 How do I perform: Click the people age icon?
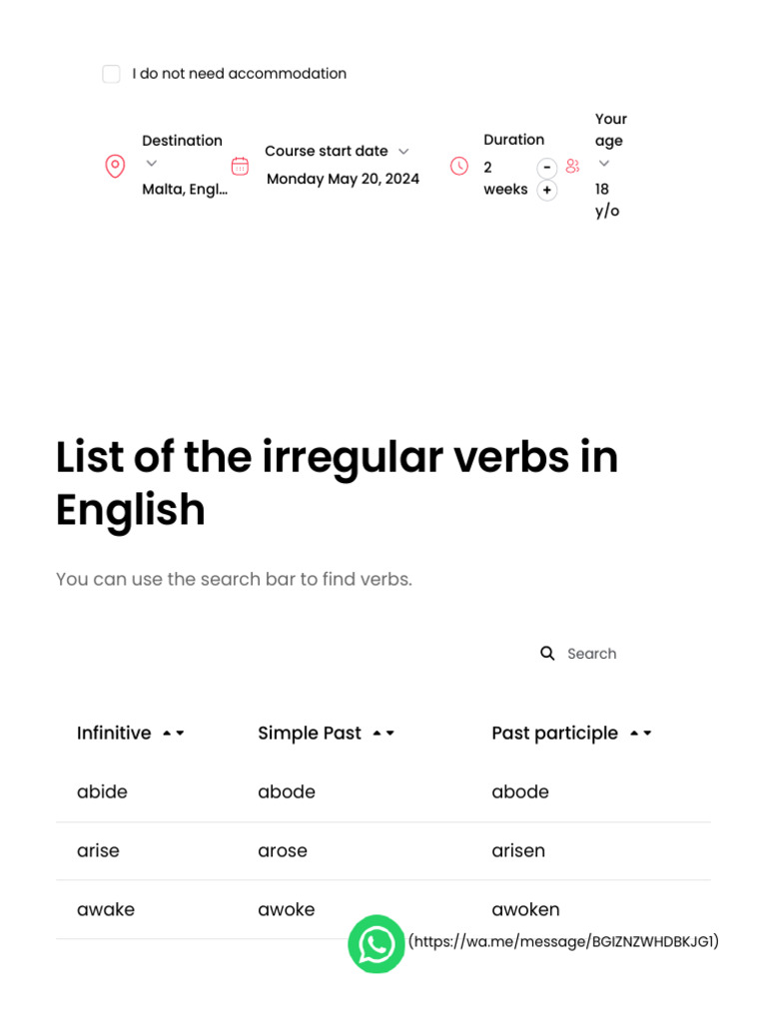572,166
